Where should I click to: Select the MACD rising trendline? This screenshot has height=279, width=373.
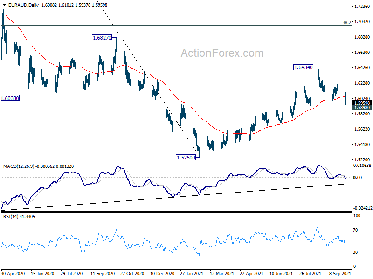[x=173, y=197]
